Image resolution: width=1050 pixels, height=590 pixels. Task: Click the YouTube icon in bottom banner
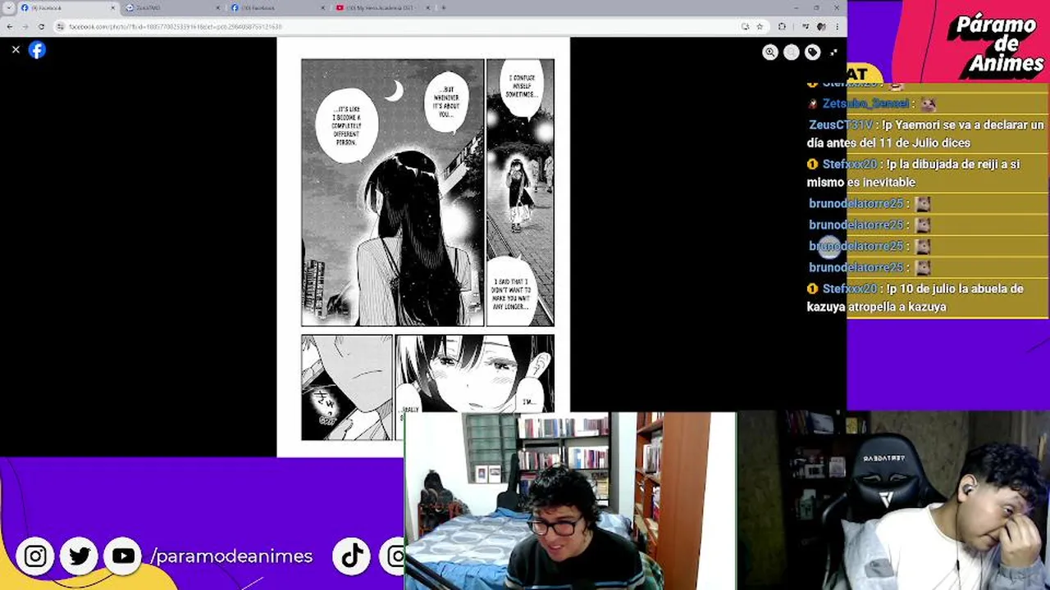coord(123,556)
